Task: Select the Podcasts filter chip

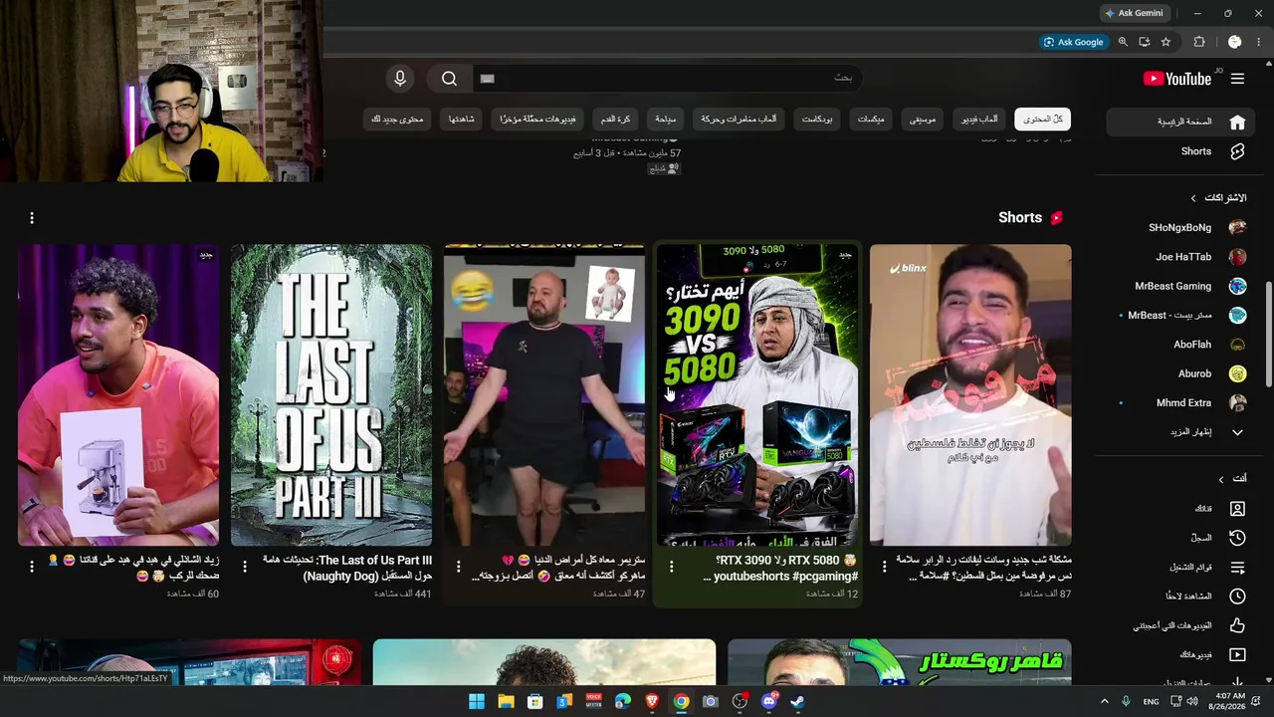Action: (x=817, y=119)
